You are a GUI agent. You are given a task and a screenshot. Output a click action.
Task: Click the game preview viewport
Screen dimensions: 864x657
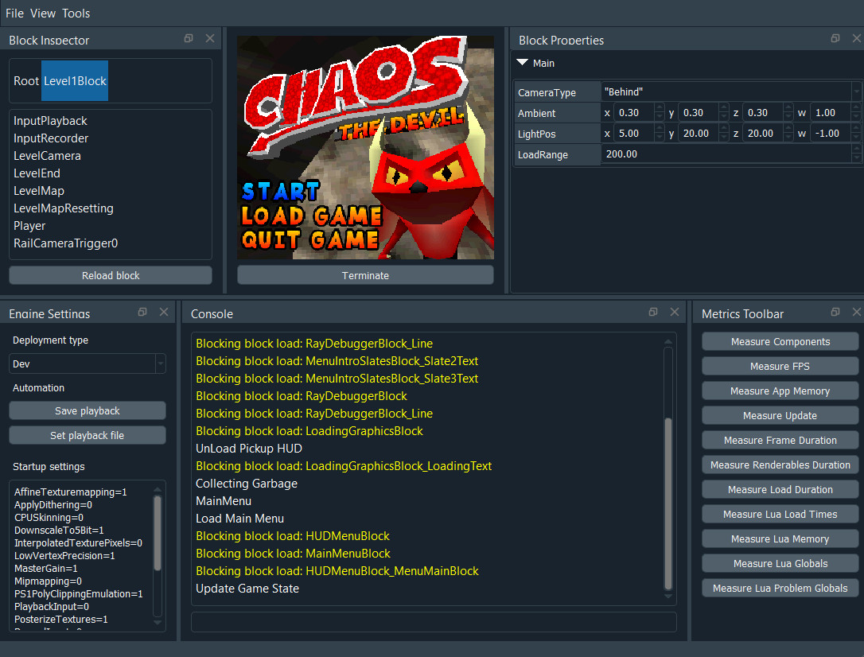pyautogui.click(x=365, y=148)
